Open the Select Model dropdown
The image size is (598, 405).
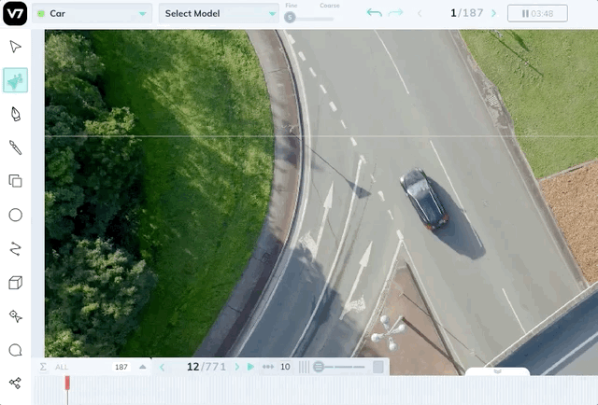coord(219,14)
